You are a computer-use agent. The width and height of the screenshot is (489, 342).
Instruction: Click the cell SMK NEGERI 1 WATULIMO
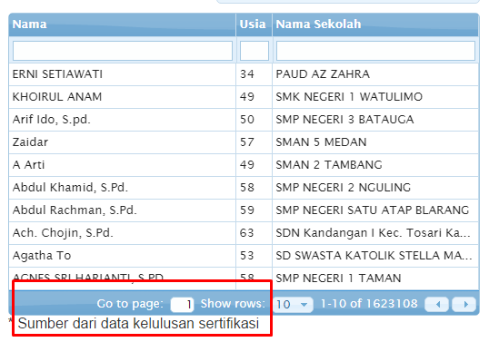click(x=375, y=97)
